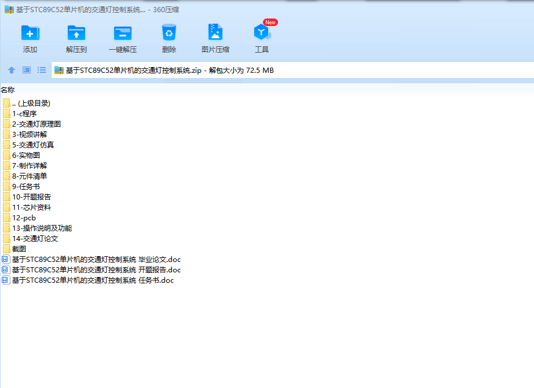Screen dimensions: 534x388
Task: Go up one level with arrow icon
Action: point(12,70)
